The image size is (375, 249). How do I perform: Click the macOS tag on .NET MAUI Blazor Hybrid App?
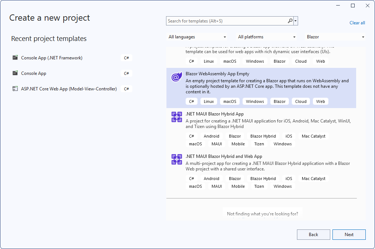click(x=195, y=143)
